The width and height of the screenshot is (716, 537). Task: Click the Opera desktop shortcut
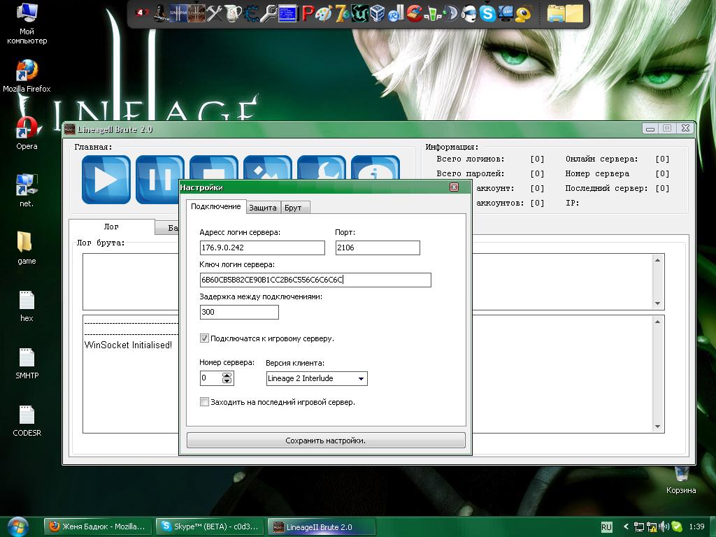27,134
